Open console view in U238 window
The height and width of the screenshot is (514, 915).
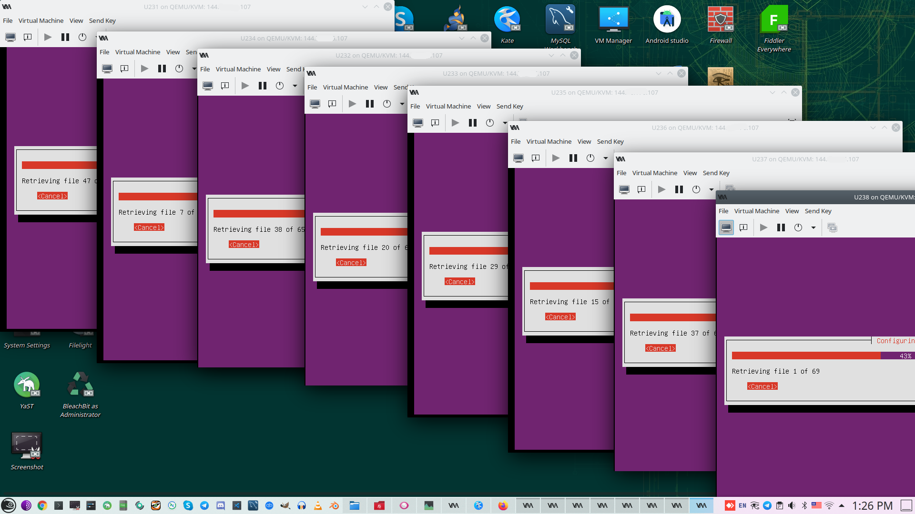[726, 228]
